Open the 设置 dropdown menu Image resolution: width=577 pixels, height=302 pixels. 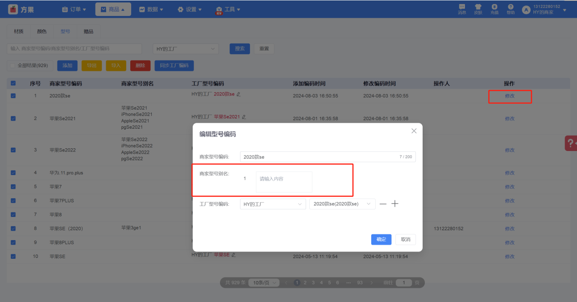click(189, 9)
